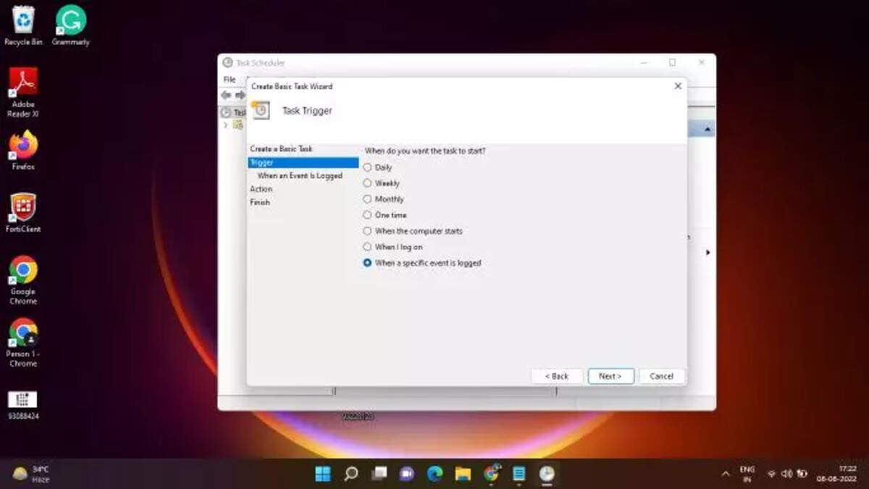Collapse the Actions pane section arrow

[x=708, y=130]
